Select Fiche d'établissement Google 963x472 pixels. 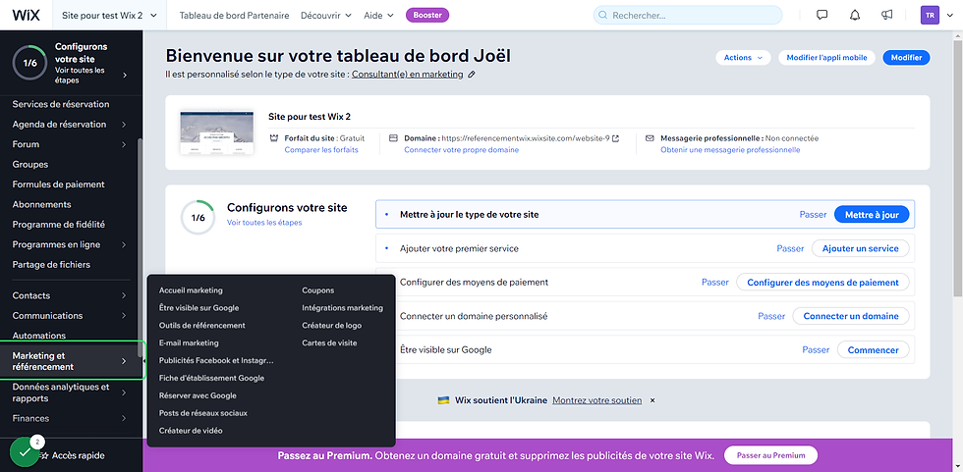[211, 378]
